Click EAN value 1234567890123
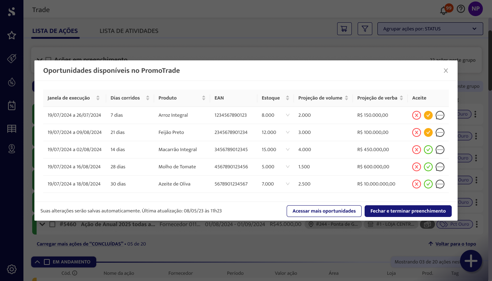 click(231, 115)
